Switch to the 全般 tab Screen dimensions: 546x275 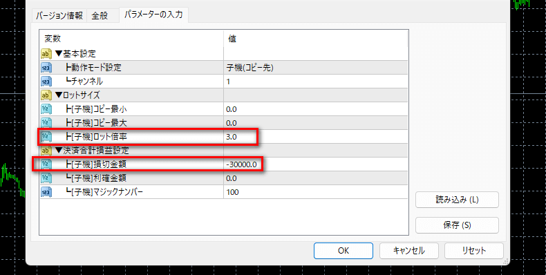pyautogui.click(x=100, y=16)
